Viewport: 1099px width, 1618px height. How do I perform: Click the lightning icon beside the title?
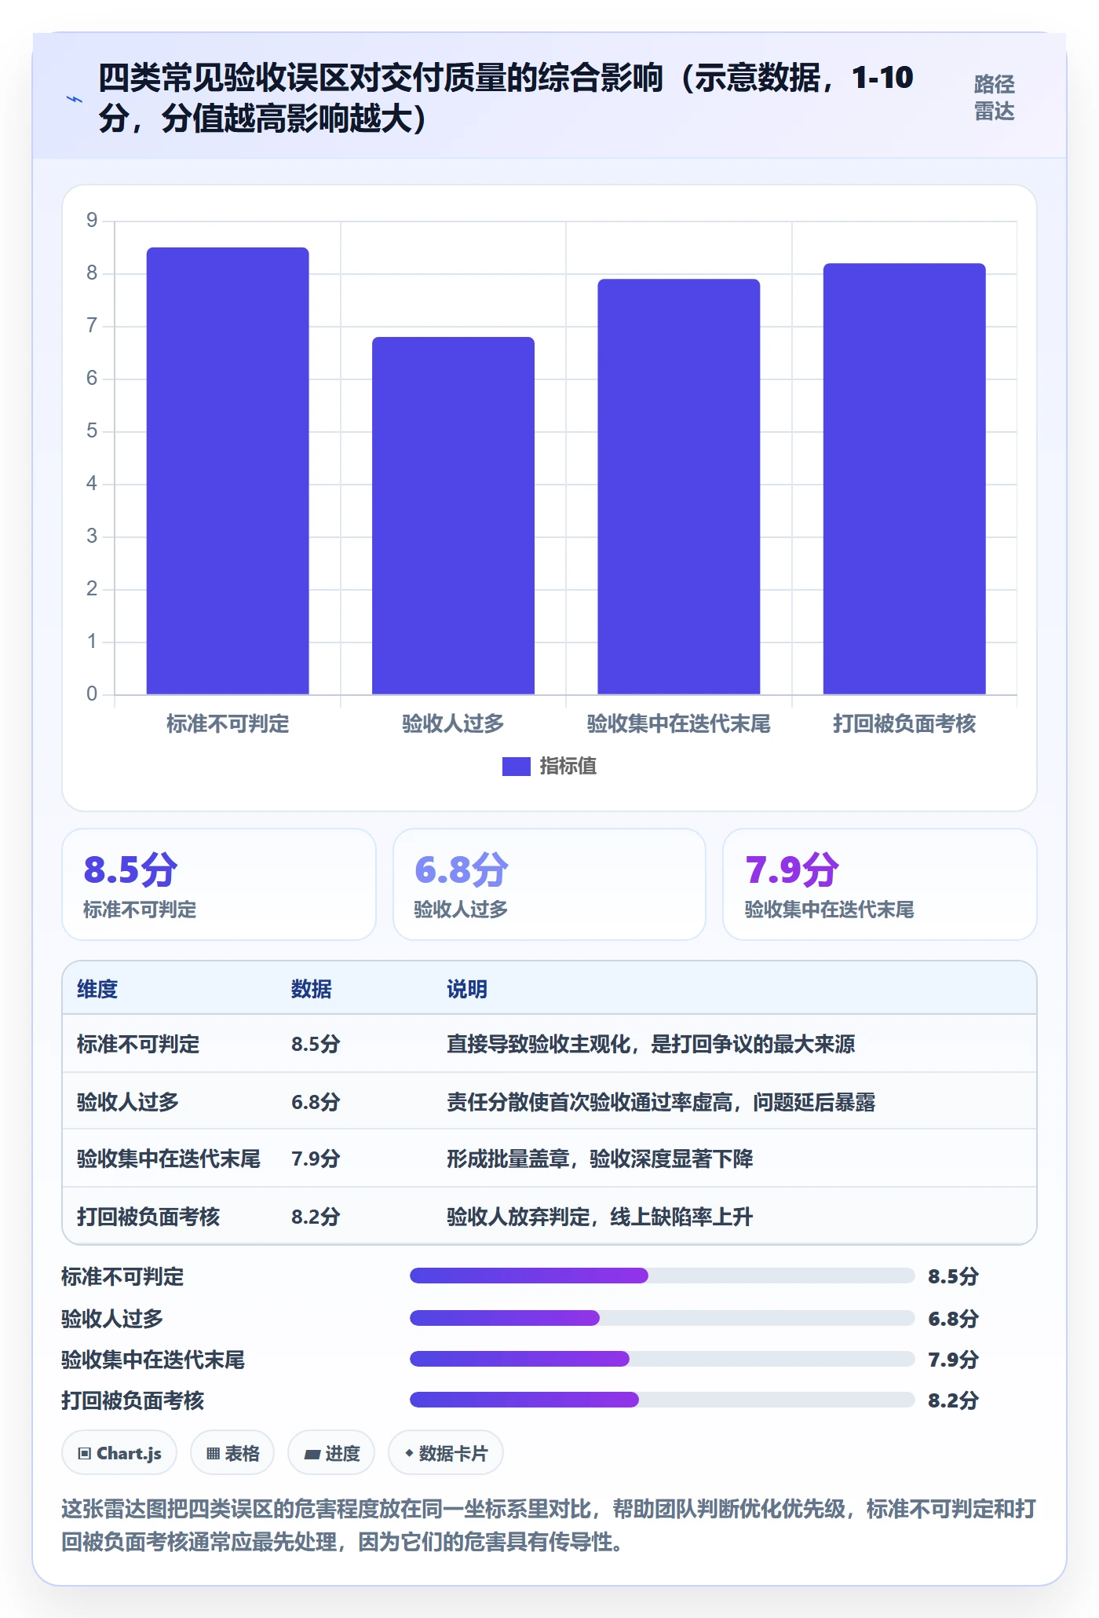click(75, 99)
